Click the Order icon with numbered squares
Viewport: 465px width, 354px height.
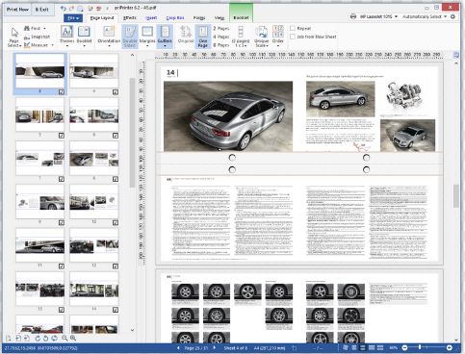coord(278,32)
